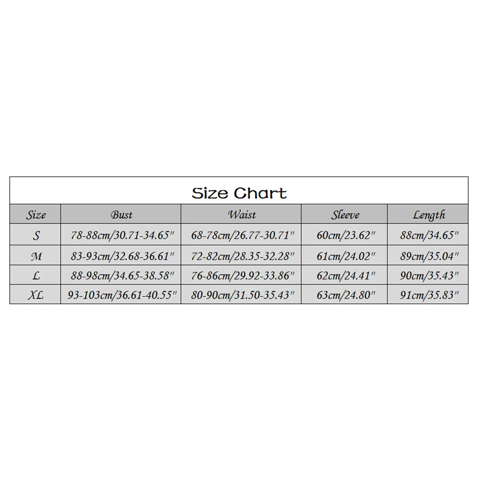This screenshot has width=479, height=479.
Task: Click waist cell 72-82cm/28.35-32.28"
Action: pos(242,256)
